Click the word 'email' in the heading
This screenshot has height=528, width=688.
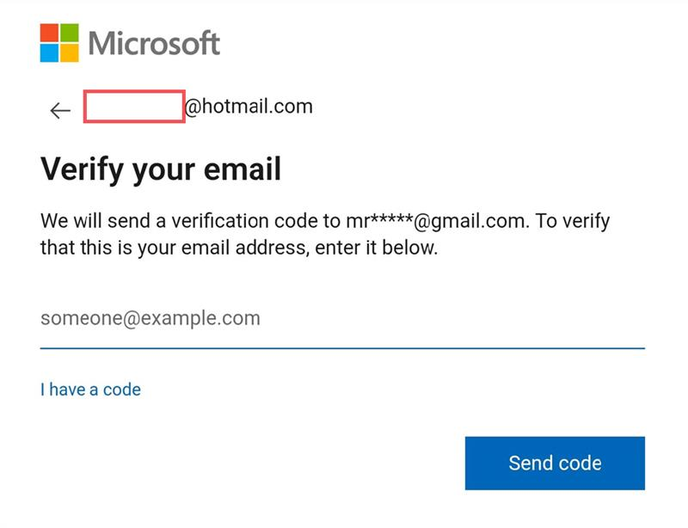(243, 169)
